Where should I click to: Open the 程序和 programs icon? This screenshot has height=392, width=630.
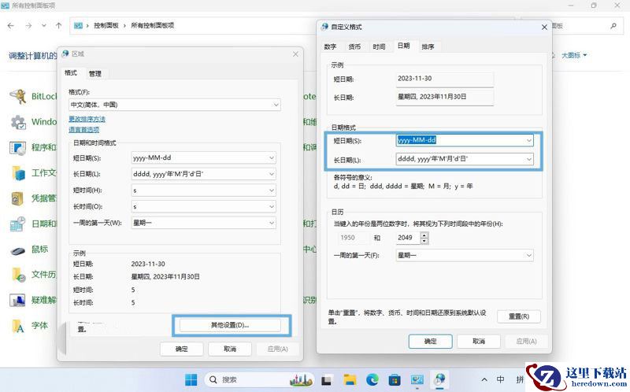click(x=18, y=148)
